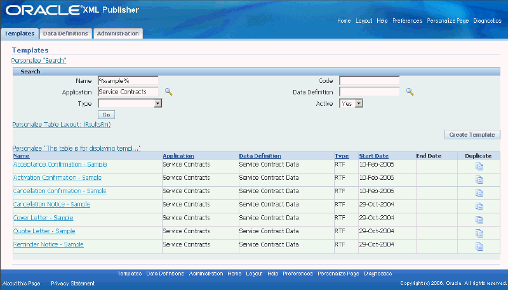Sort the table by Application column

click(x=178, y=156)
